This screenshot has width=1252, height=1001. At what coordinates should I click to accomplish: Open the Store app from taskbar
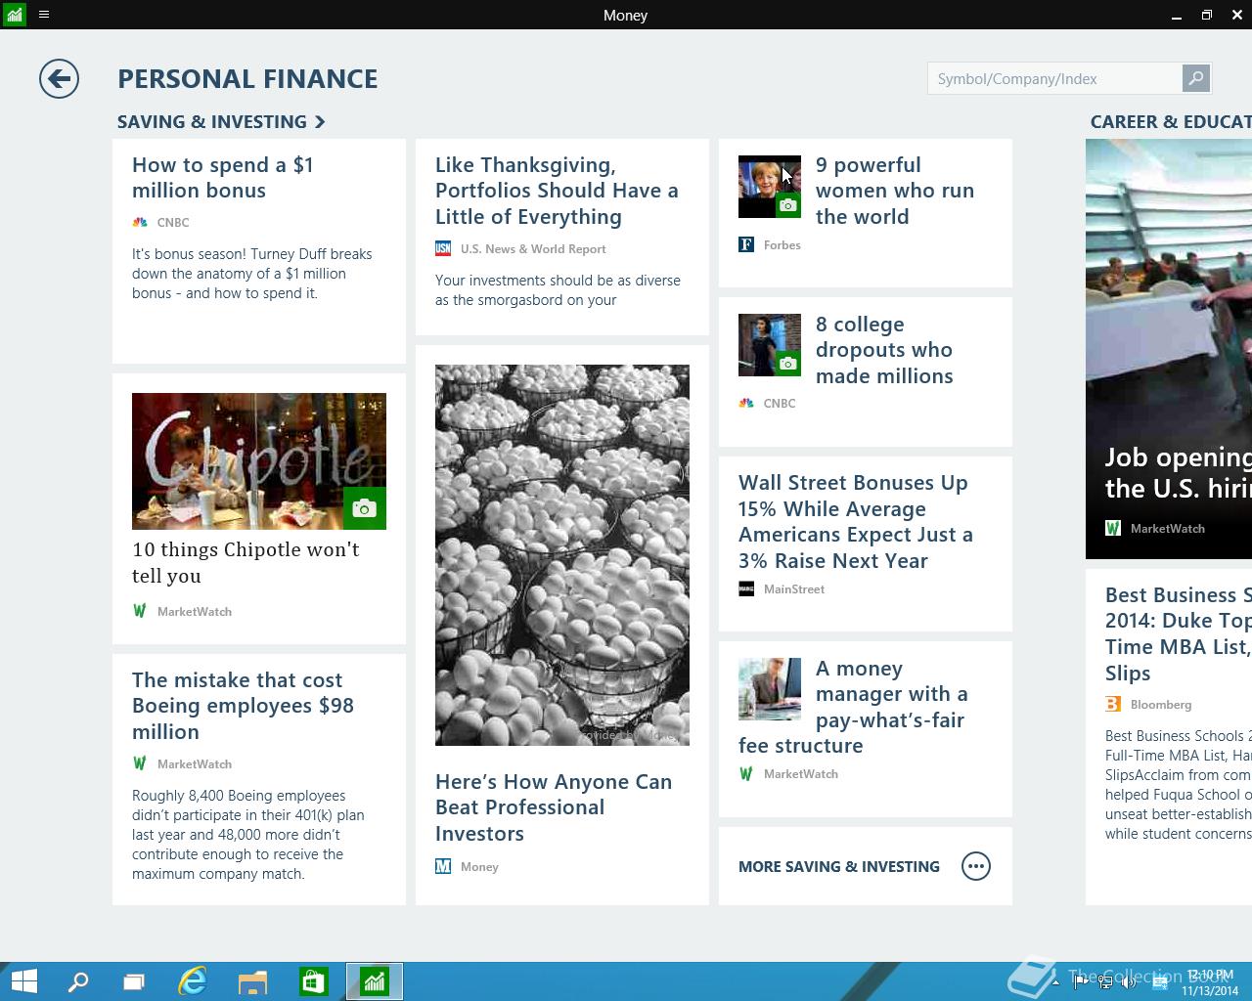click(313, 981)
